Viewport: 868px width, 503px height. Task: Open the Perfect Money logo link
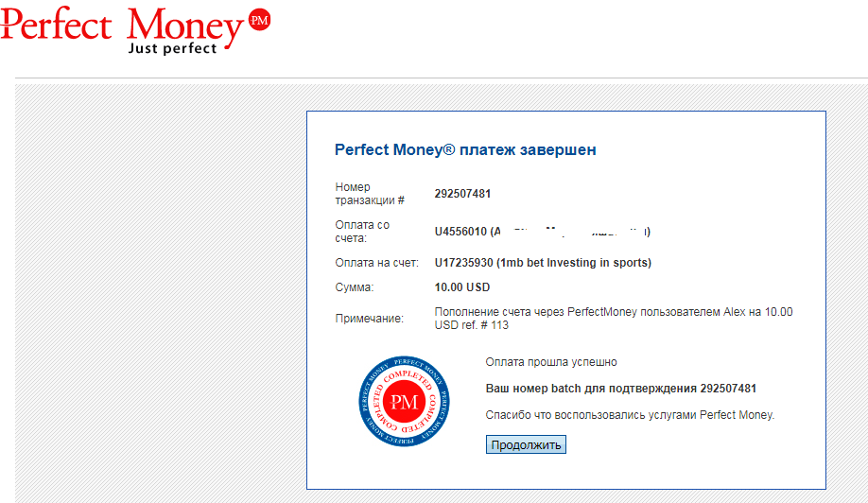[x=135, y=30]
